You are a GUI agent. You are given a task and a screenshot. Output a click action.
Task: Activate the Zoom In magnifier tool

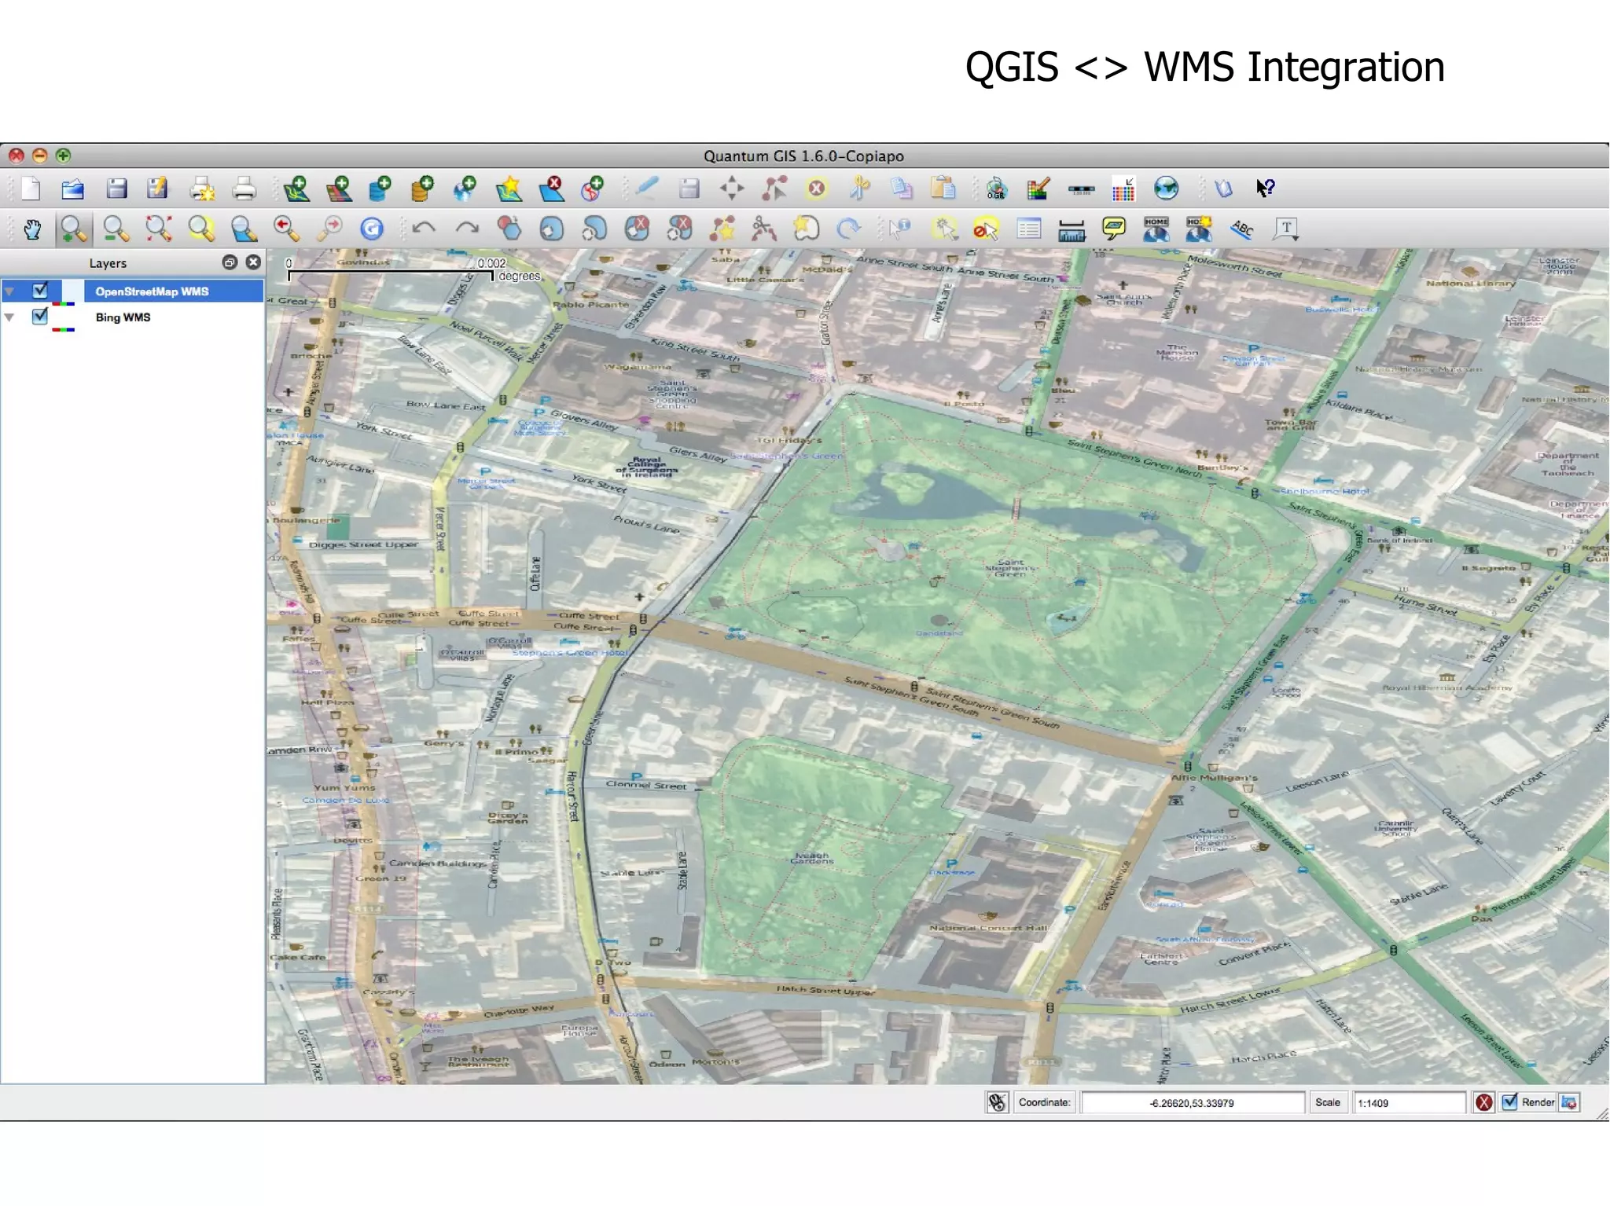73,229
